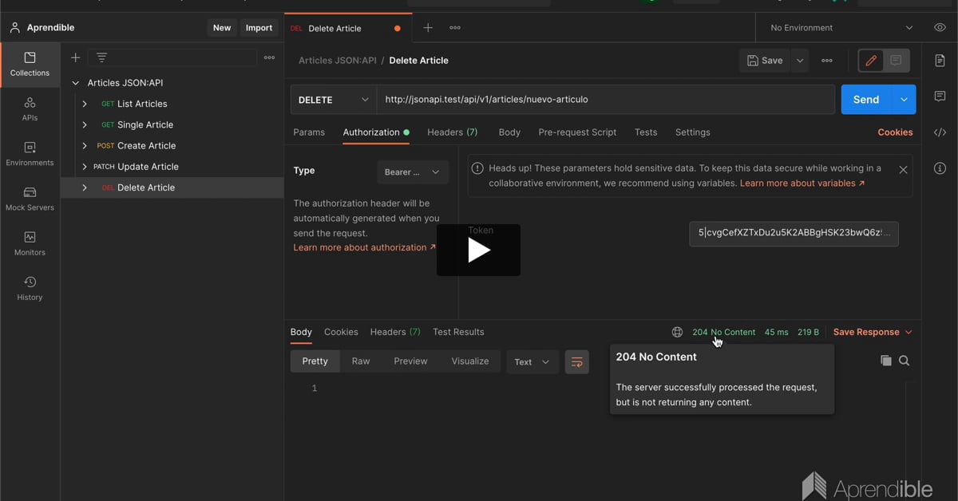This screenshot has width=958, height=501.
Task: Click the Import button
Action: coord(259,28)
